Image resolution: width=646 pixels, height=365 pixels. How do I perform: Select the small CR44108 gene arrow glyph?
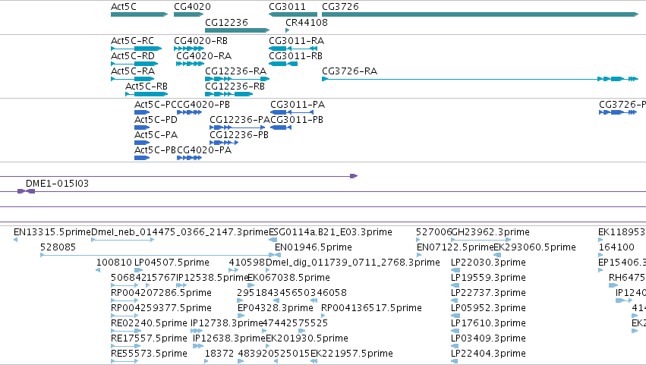point(287,30)
